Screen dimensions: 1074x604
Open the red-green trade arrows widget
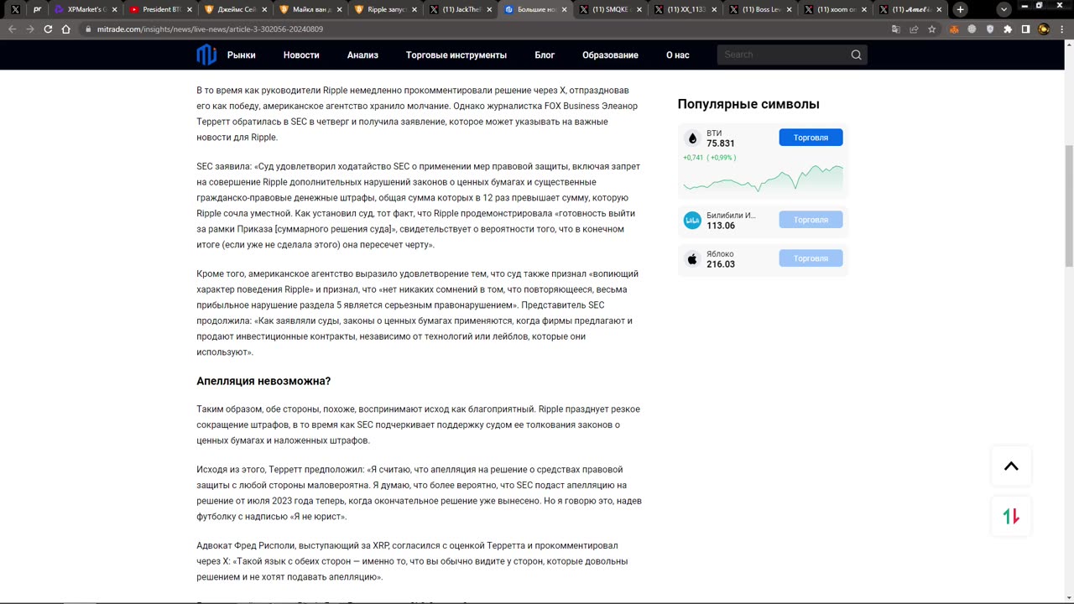pos(1011,517)
